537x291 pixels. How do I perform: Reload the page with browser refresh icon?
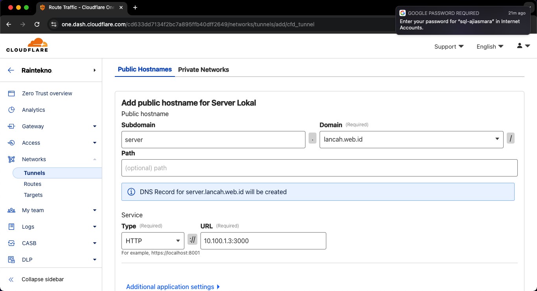click(x=37, y=24)
